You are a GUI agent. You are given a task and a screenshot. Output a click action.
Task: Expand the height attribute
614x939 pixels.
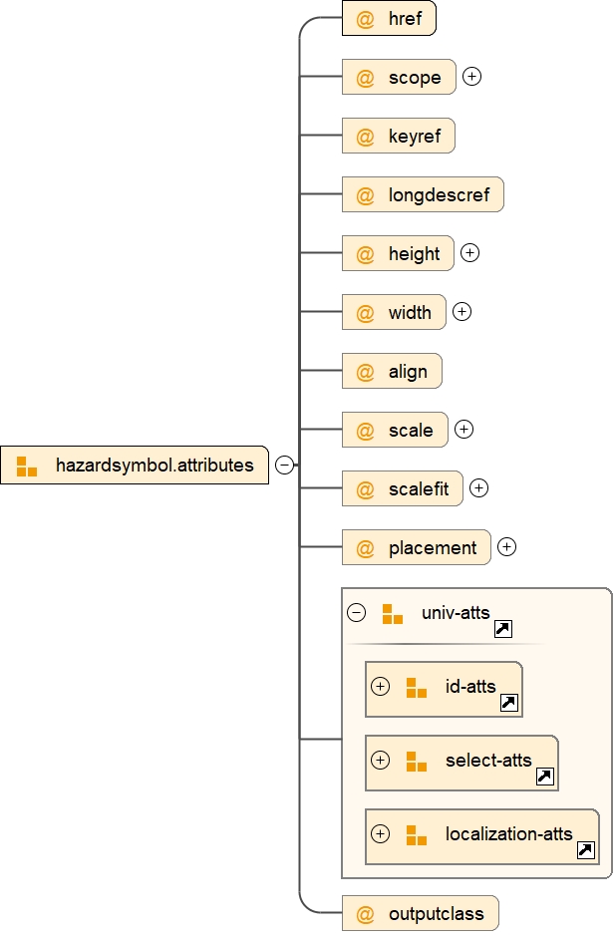click(469, 253)
